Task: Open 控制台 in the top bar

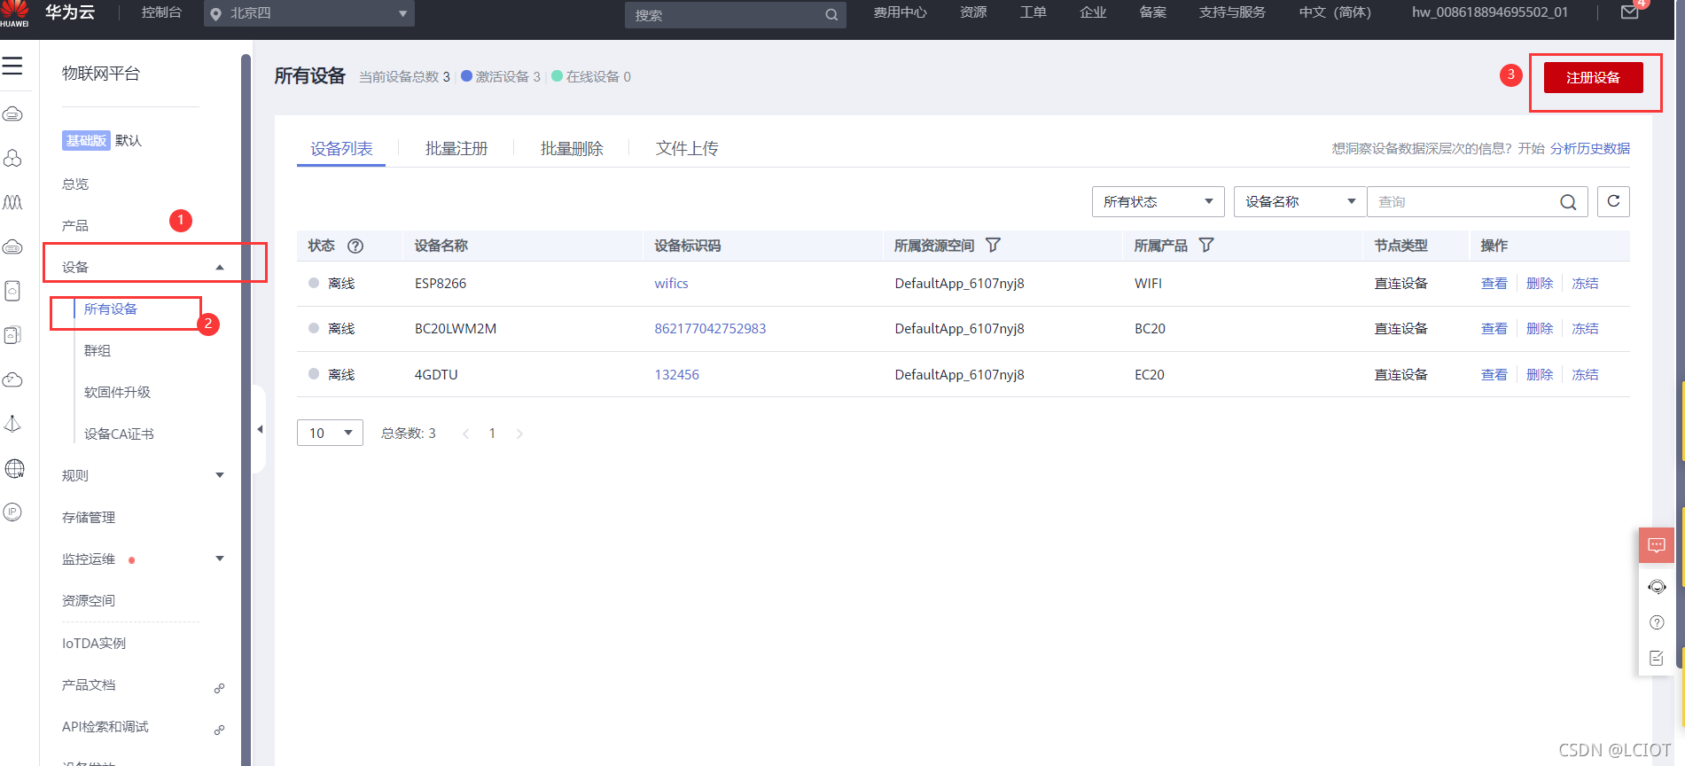Action: pyautogui.click(x=161, y=12)
